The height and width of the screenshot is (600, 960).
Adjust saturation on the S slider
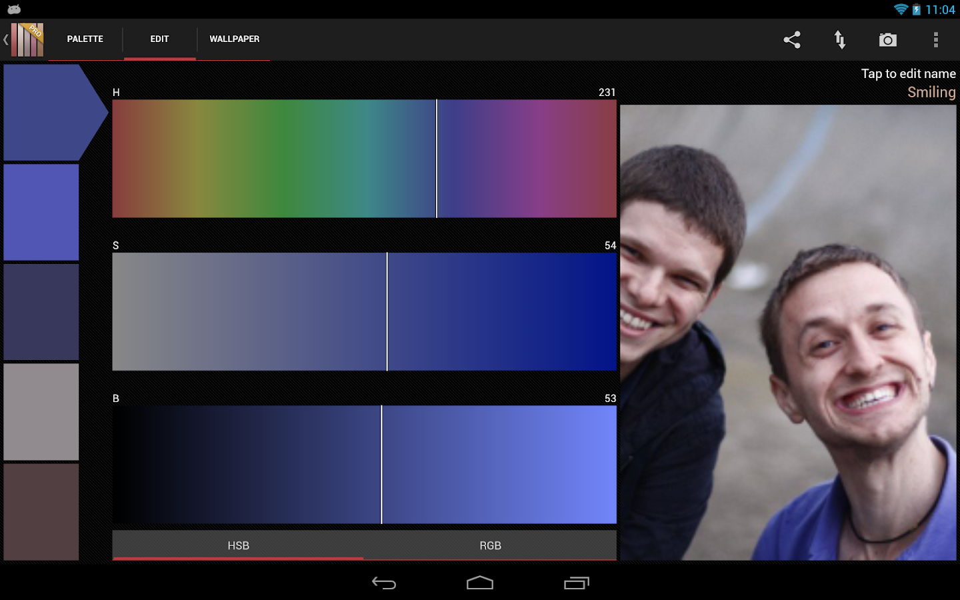pyautogui.click(x=365, y=311)
